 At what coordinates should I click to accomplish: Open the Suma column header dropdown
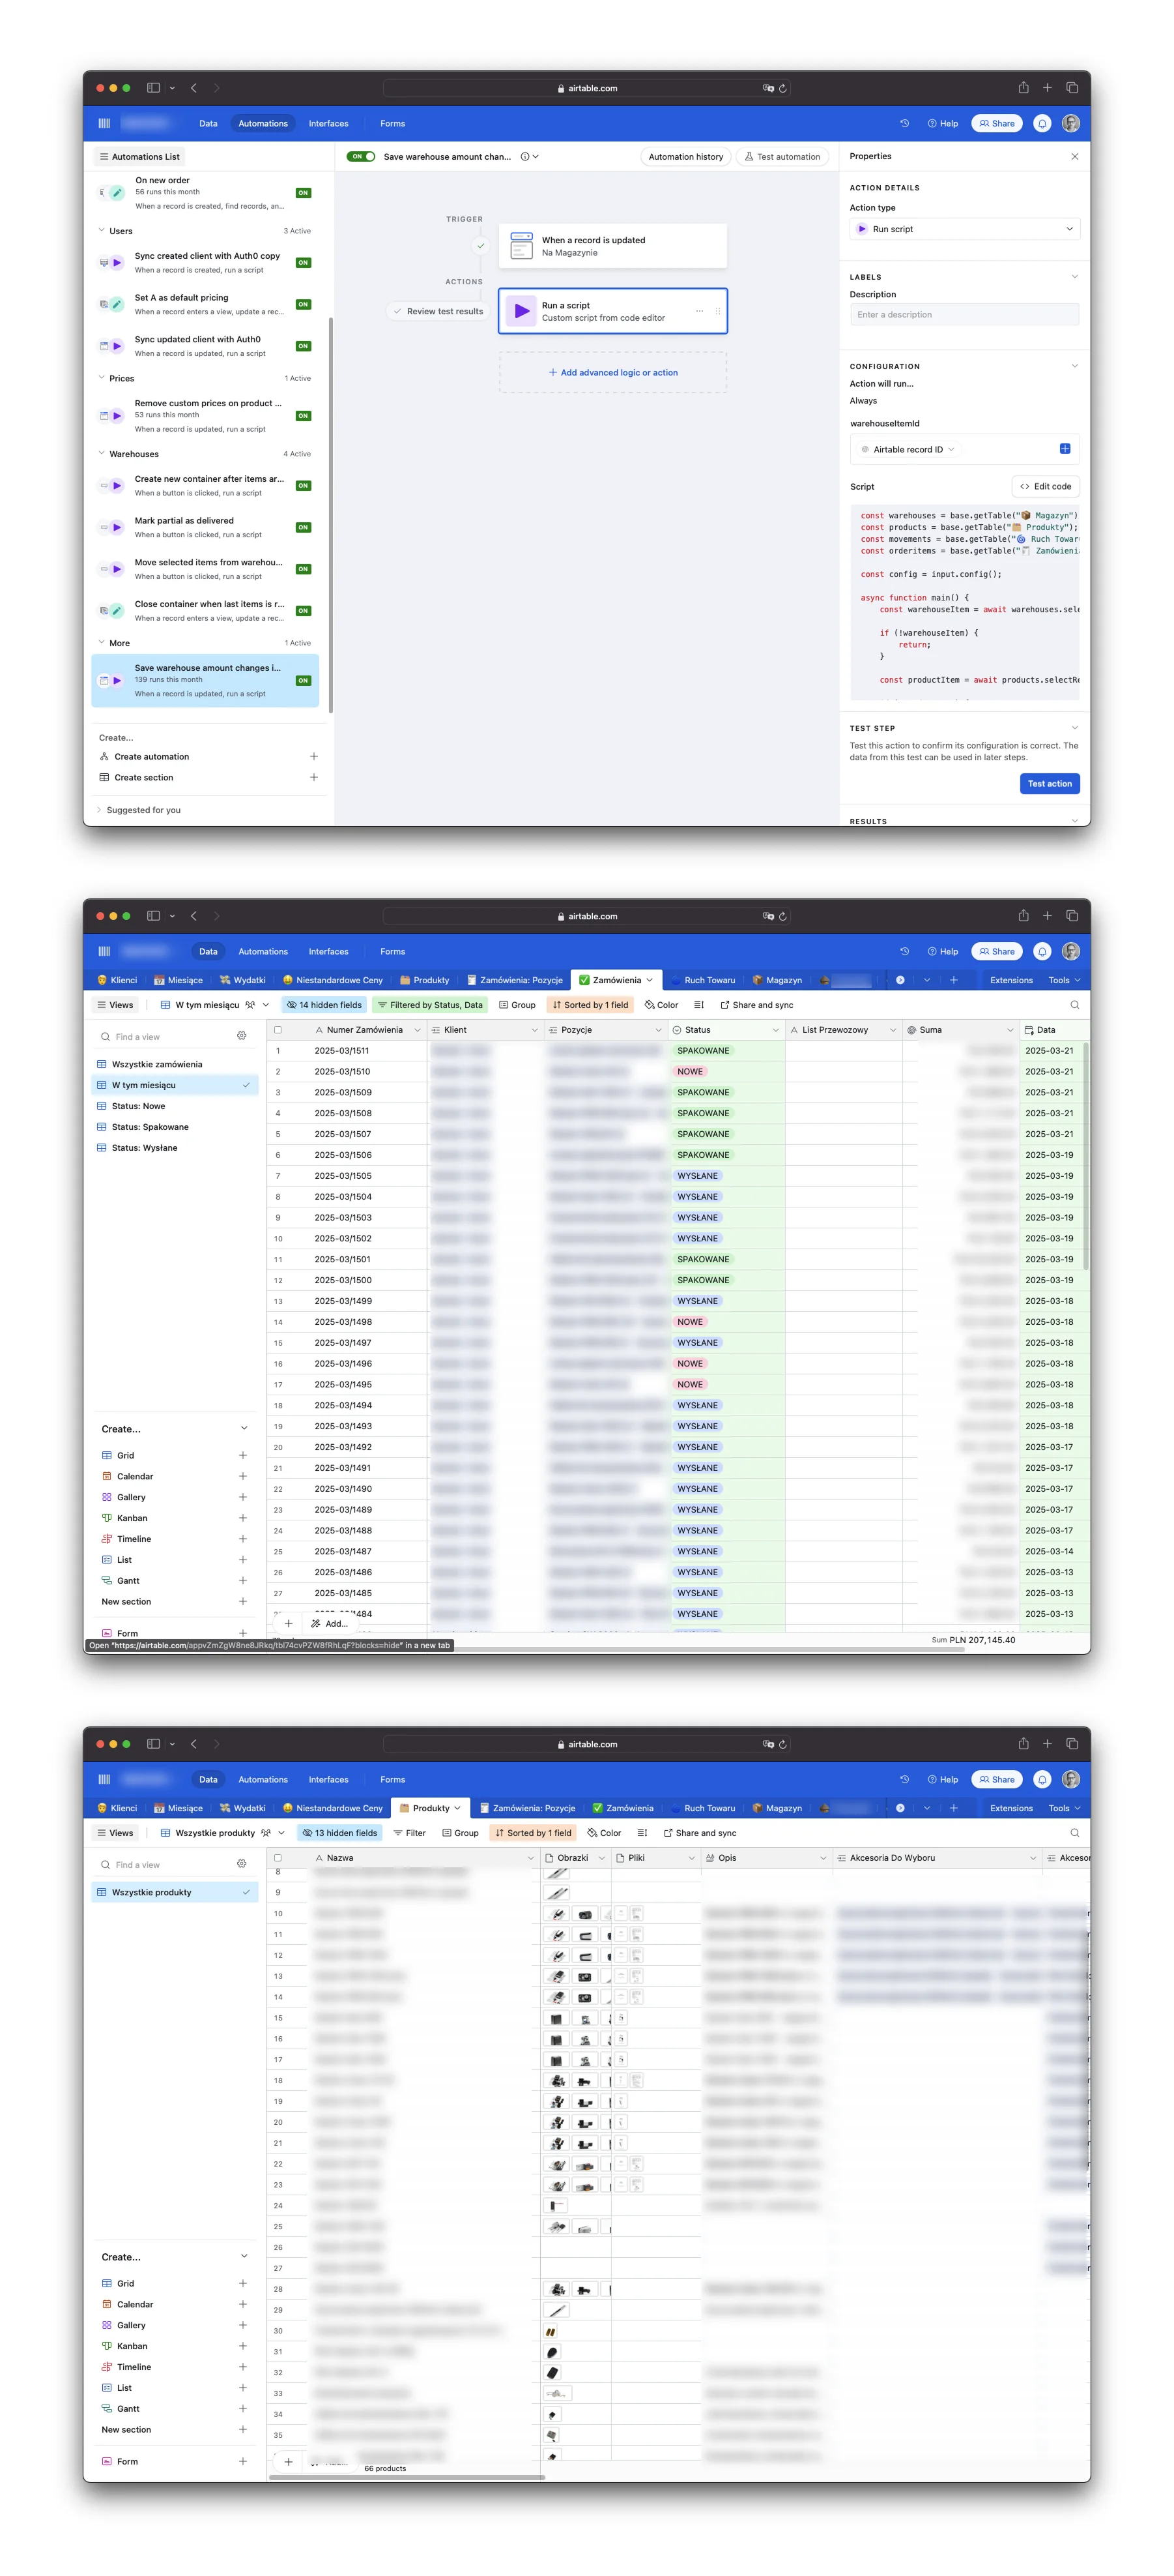pos(1009,1030)
